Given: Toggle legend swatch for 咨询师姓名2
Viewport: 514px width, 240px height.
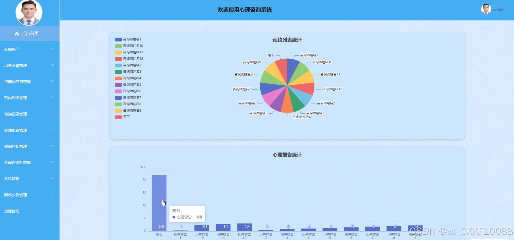Looking at the screenshot, I should click(118, 65).
